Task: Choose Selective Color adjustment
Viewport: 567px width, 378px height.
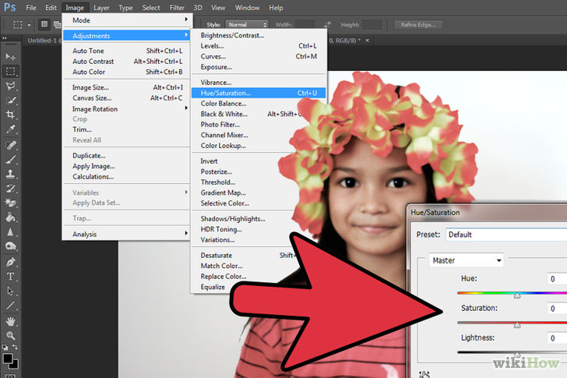Action: (x=242, y=203)
